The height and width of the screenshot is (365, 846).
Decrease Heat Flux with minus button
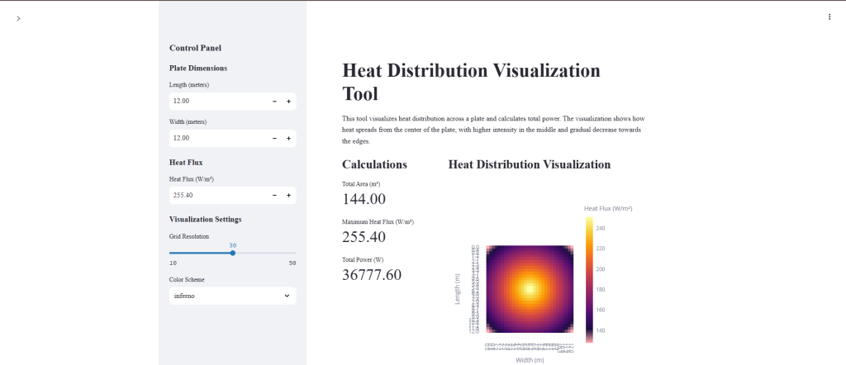tap(274, 196)
